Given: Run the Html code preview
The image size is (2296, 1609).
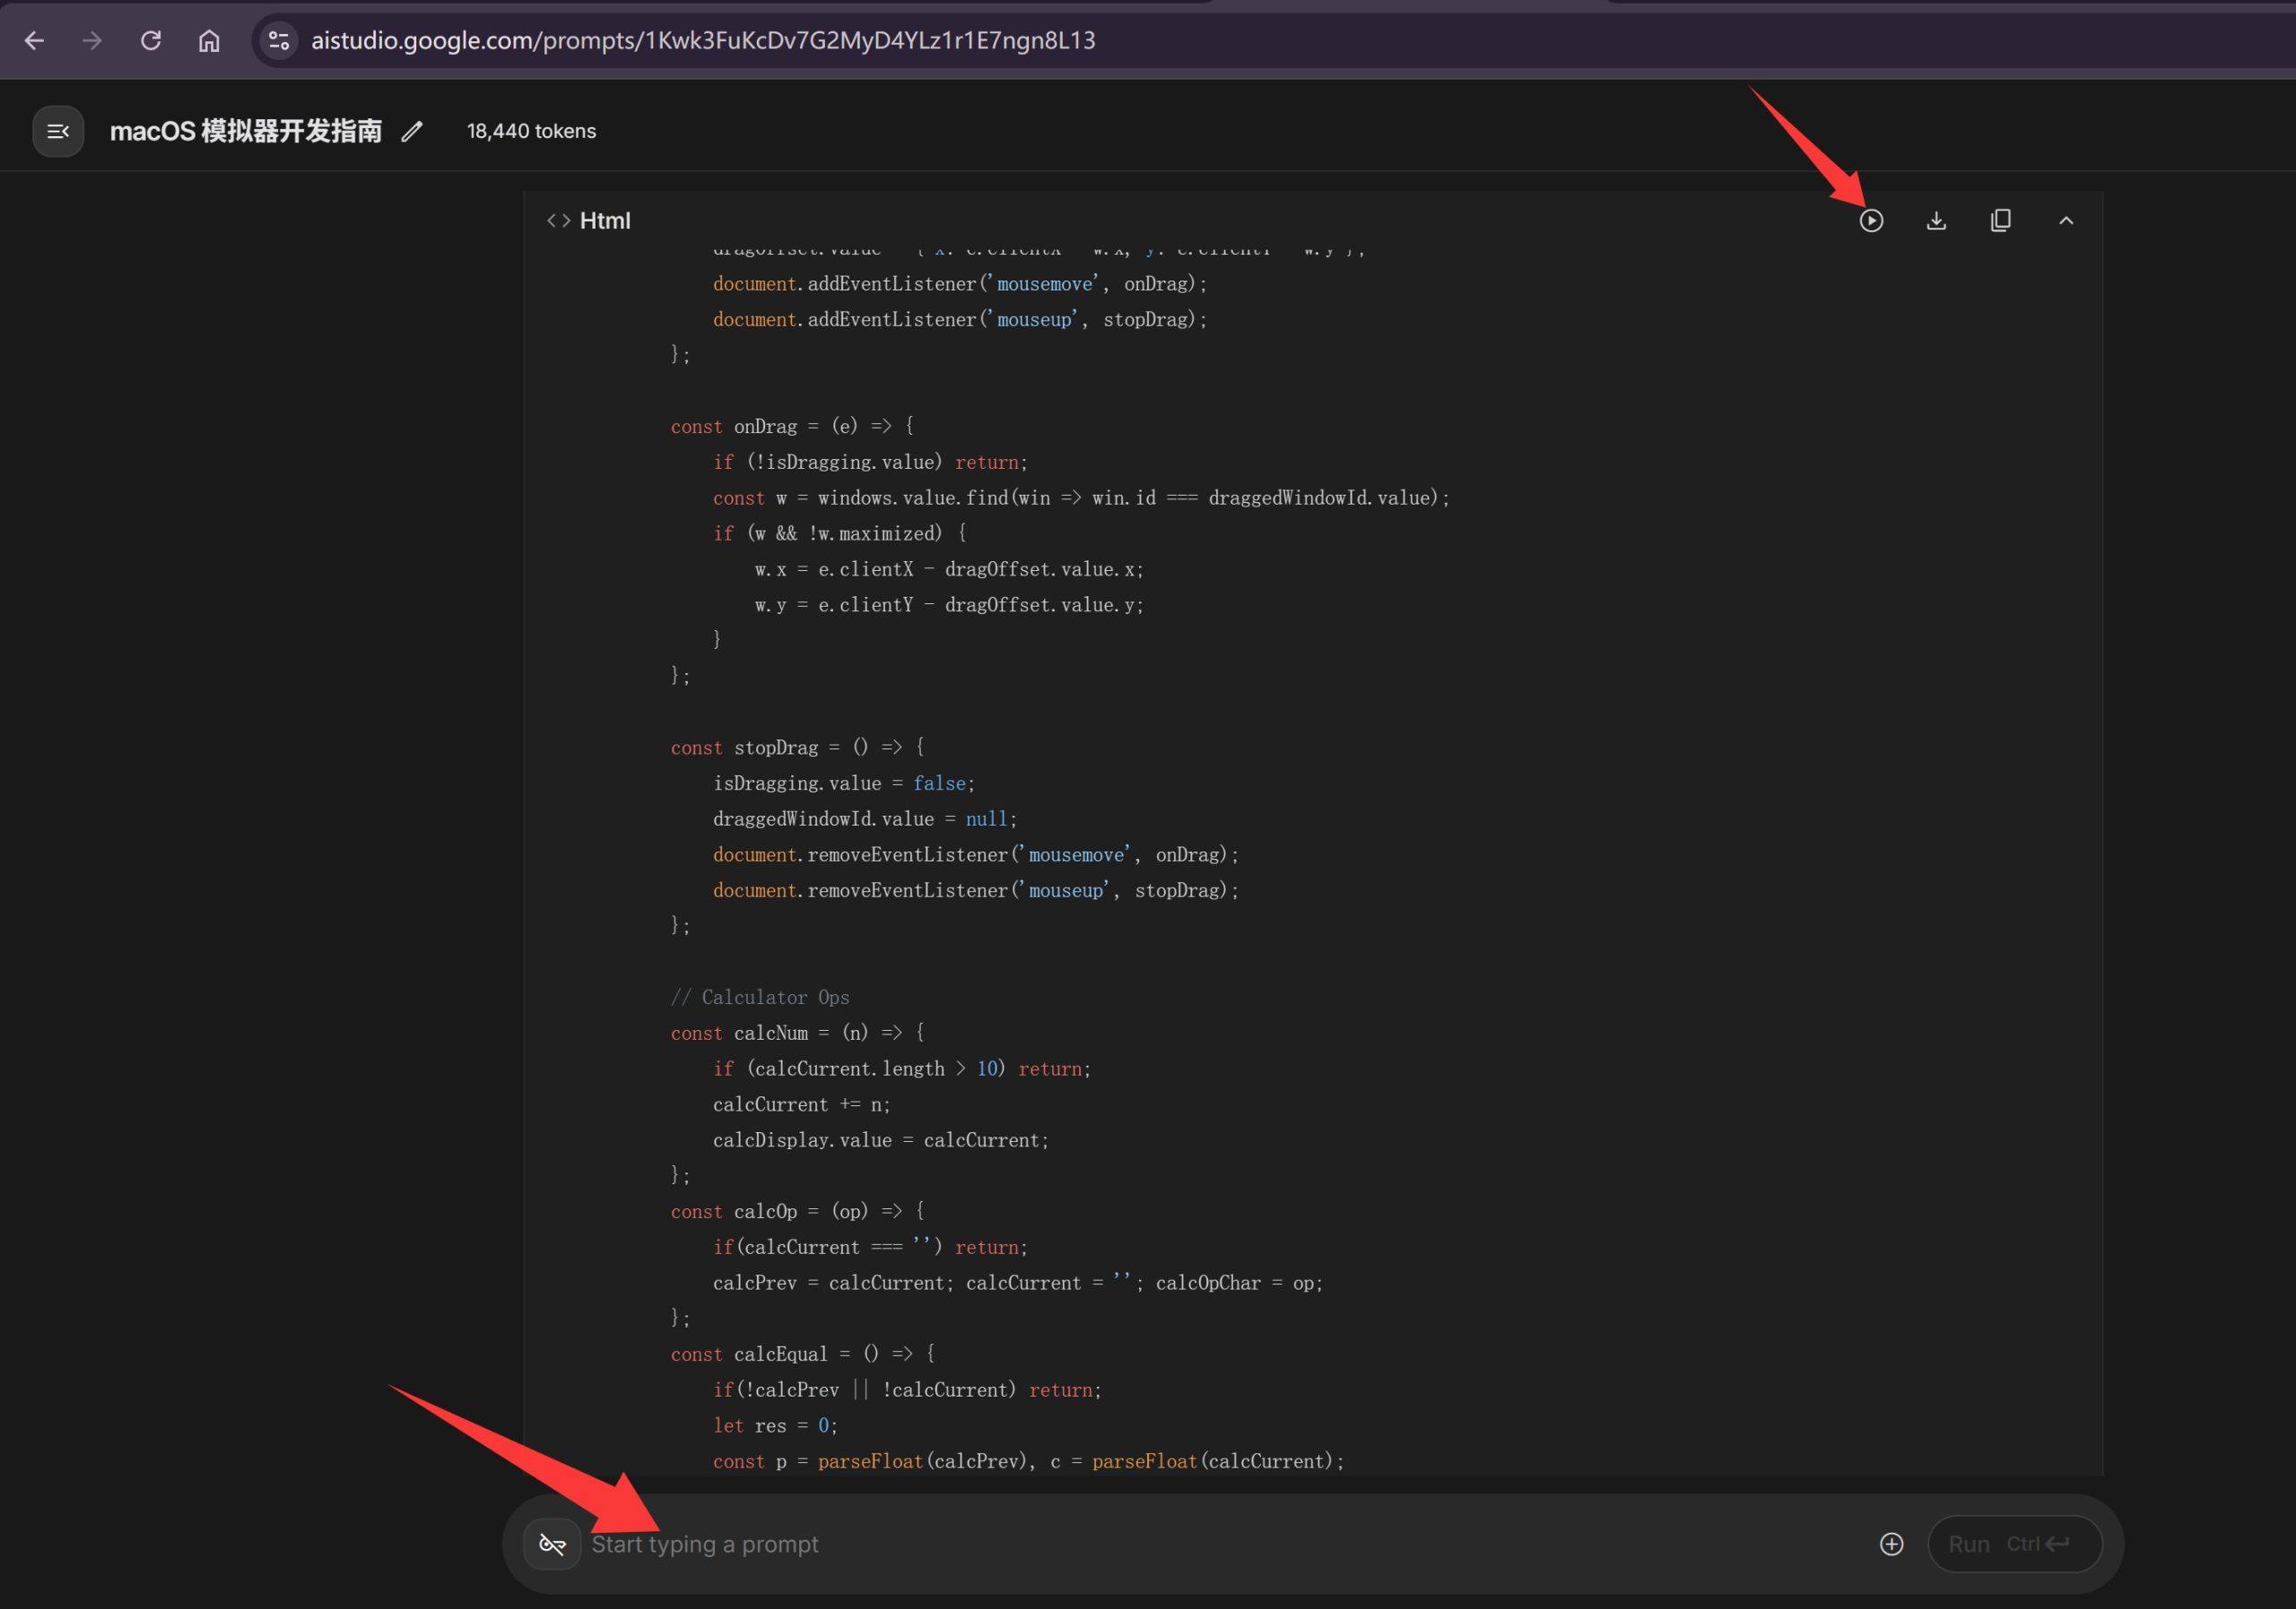Looking at the screenshot, I should (x=1871, y=221).
